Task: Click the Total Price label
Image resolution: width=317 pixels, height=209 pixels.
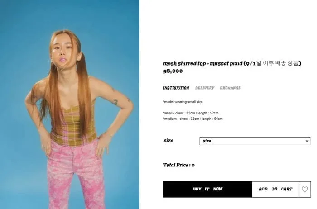Action: click(x=179, y=165)
